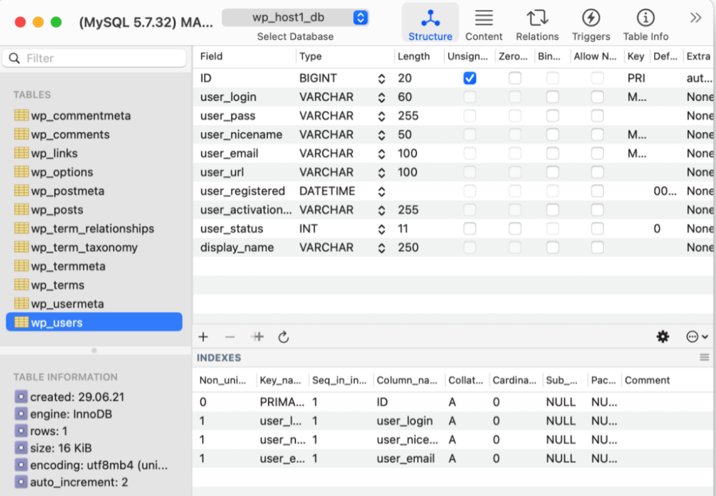
Task: Select the wp_term_taxonomy table
Action: (94, 247)
